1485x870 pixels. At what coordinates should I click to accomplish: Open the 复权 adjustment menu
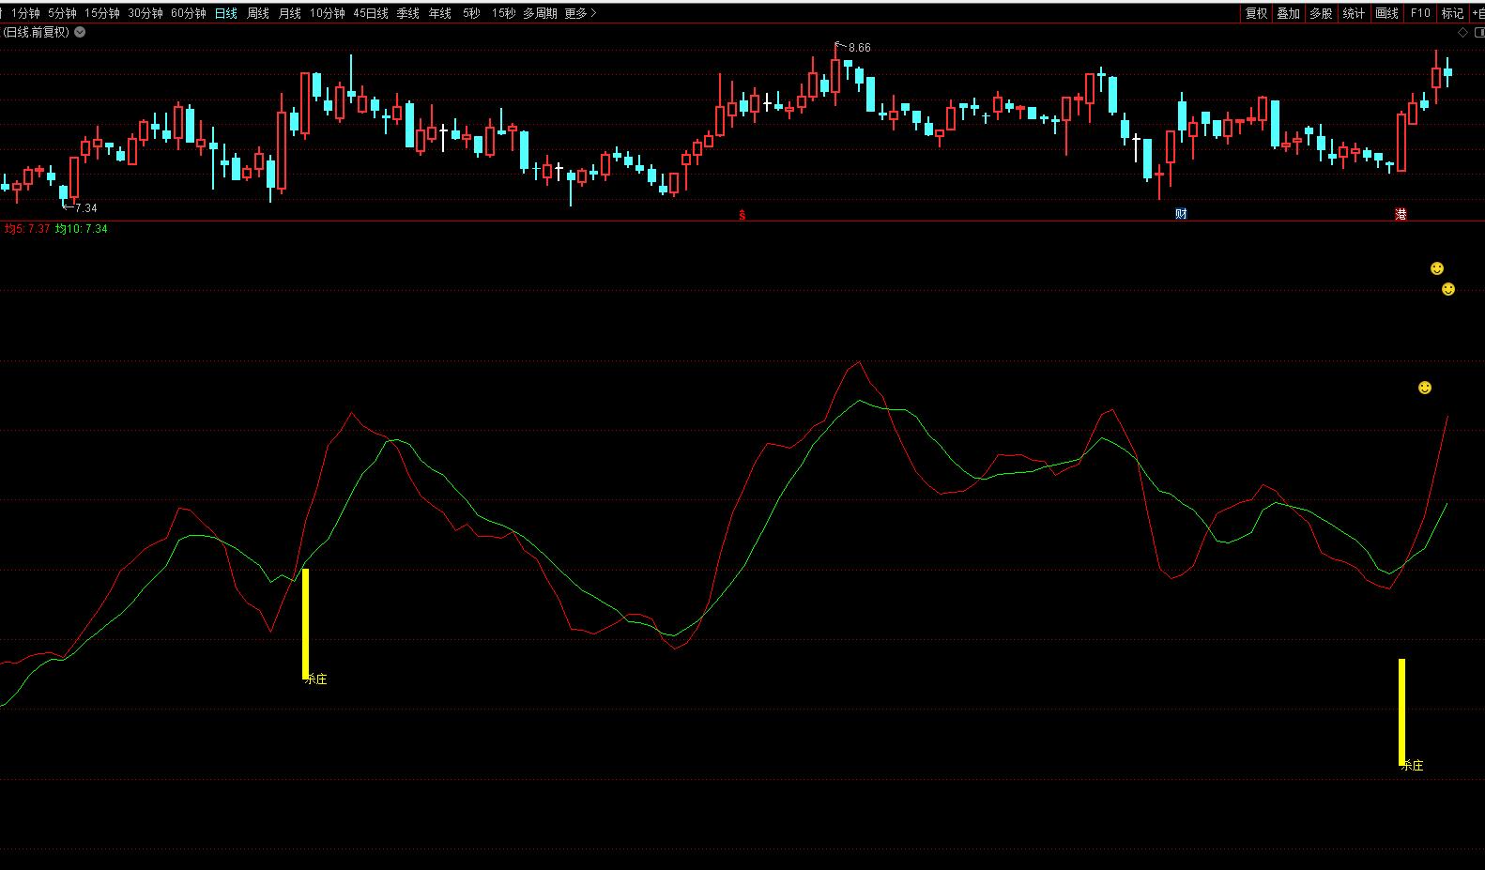coord(1256,13)
